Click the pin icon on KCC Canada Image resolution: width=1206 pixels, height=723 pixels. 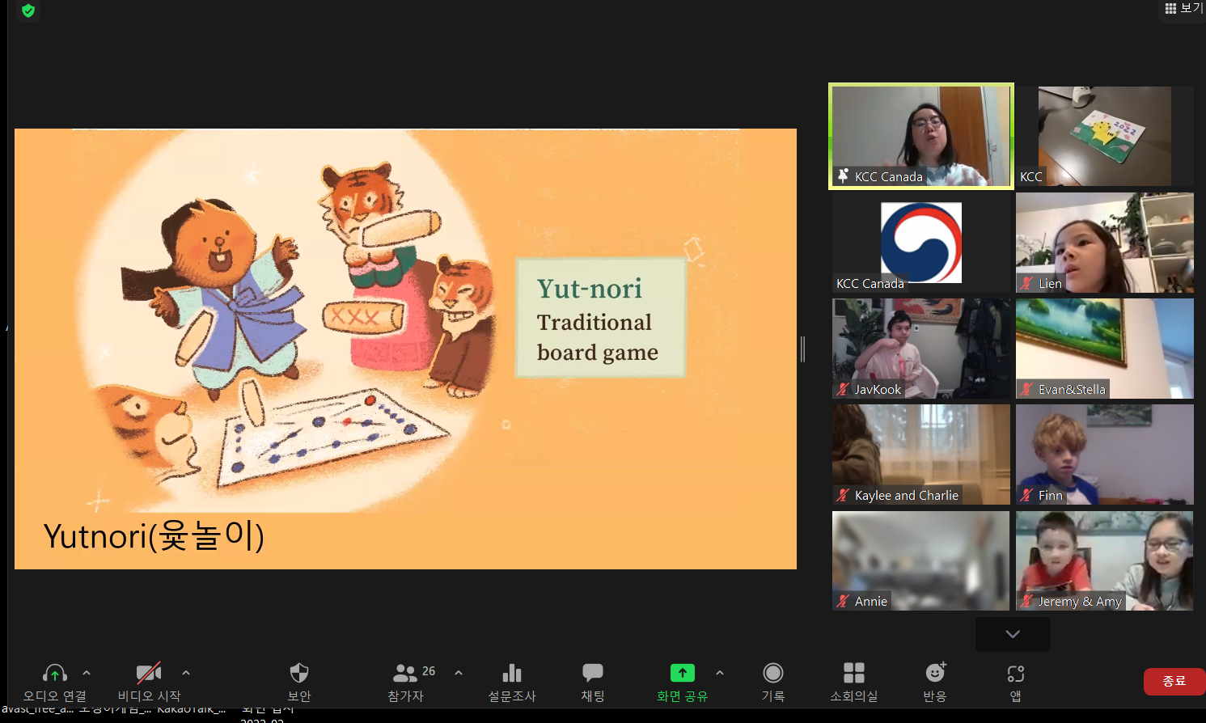[x=844, y=175]
